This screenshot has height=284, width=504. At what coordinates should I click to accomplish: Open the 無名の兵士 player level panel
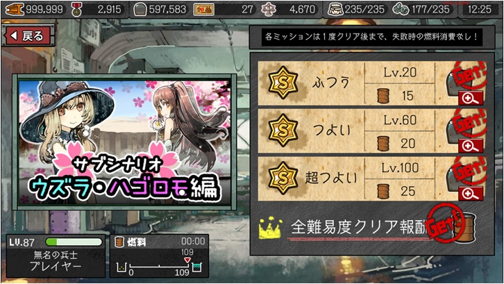click(x=56, y=256)
